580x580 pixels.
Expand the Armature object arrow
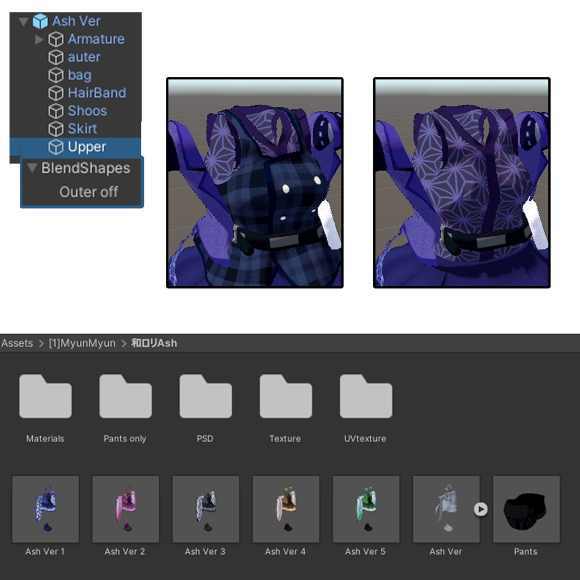[39, 39]
